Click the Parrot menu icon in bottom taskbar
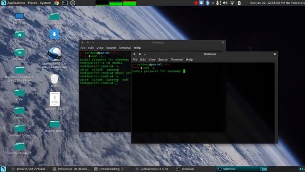 (3, 169)
